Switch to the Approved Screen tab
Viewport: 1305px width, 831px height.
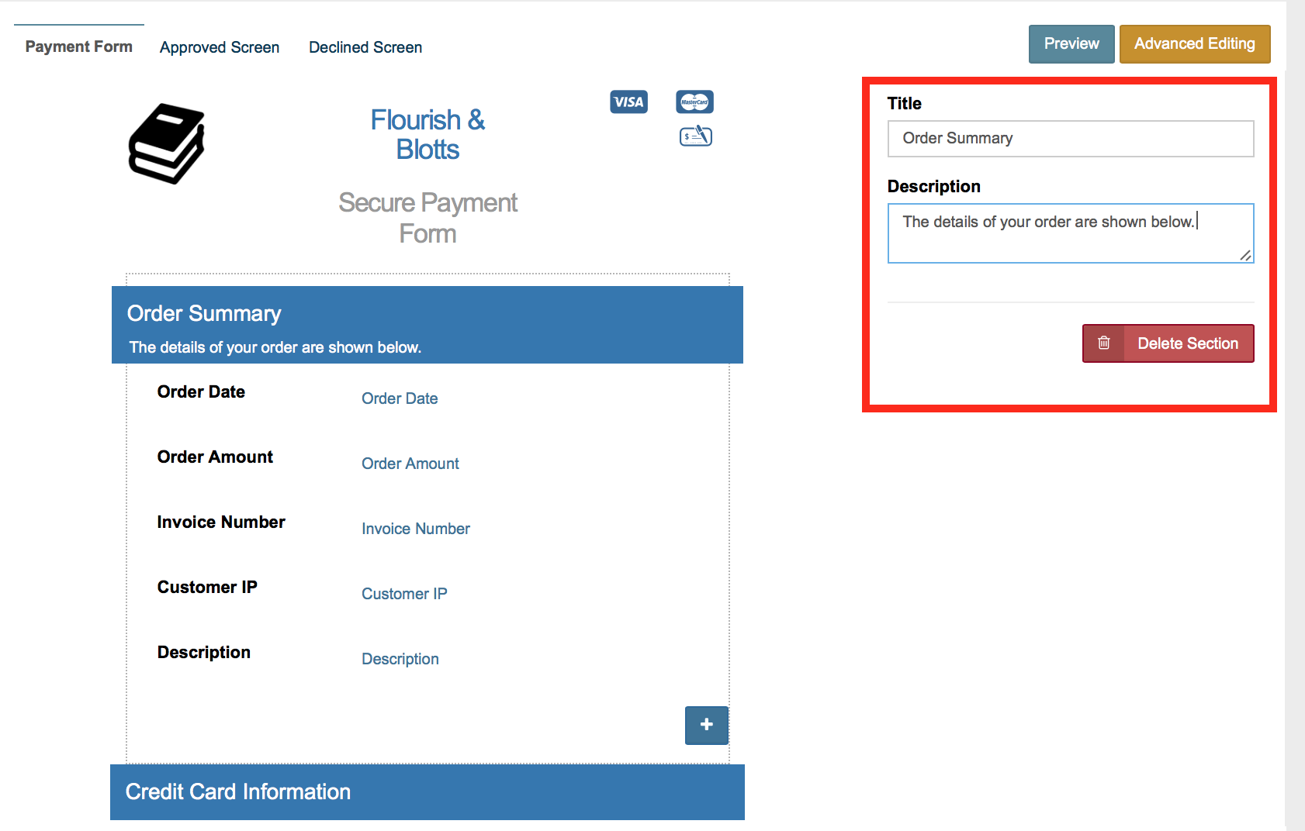click(x=220, y=47)
